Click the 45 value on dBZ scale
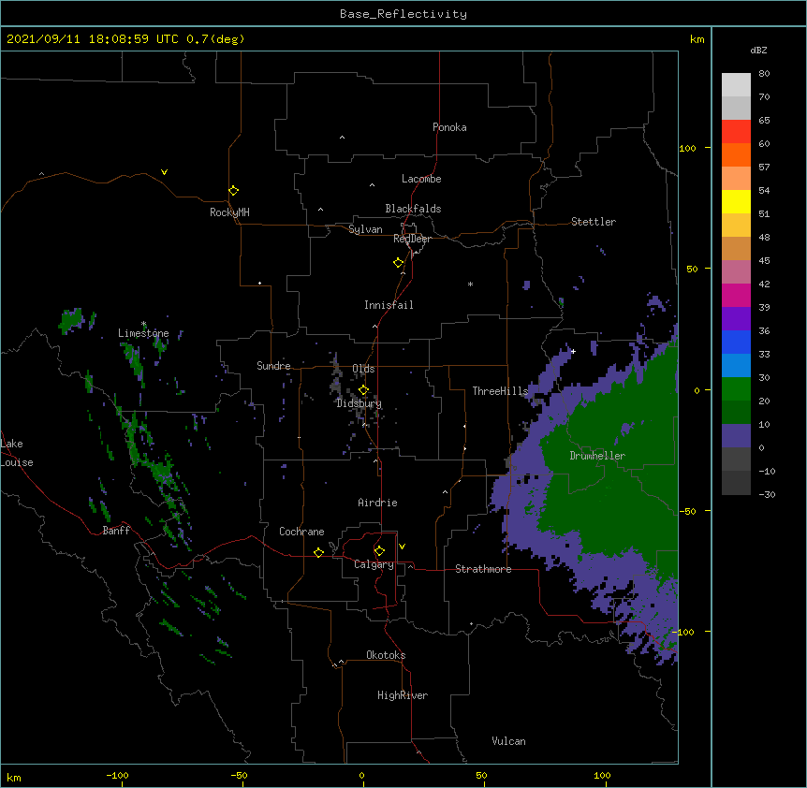The image size is (807, 788). (x=764, y=261)
